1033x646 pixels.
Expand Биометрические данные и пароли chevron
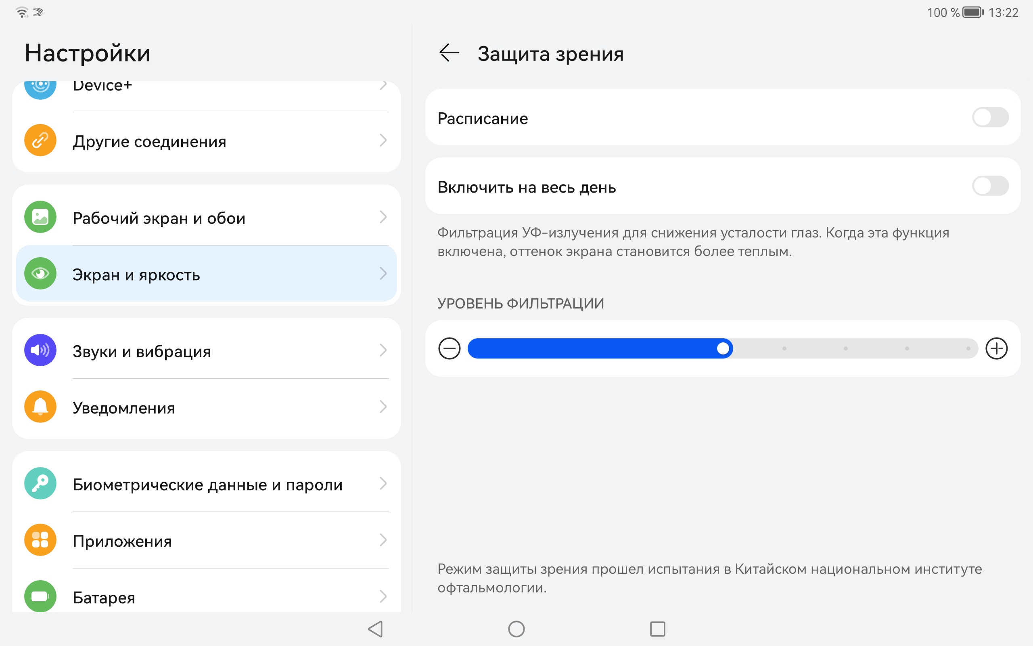click(x=383, y=484)
